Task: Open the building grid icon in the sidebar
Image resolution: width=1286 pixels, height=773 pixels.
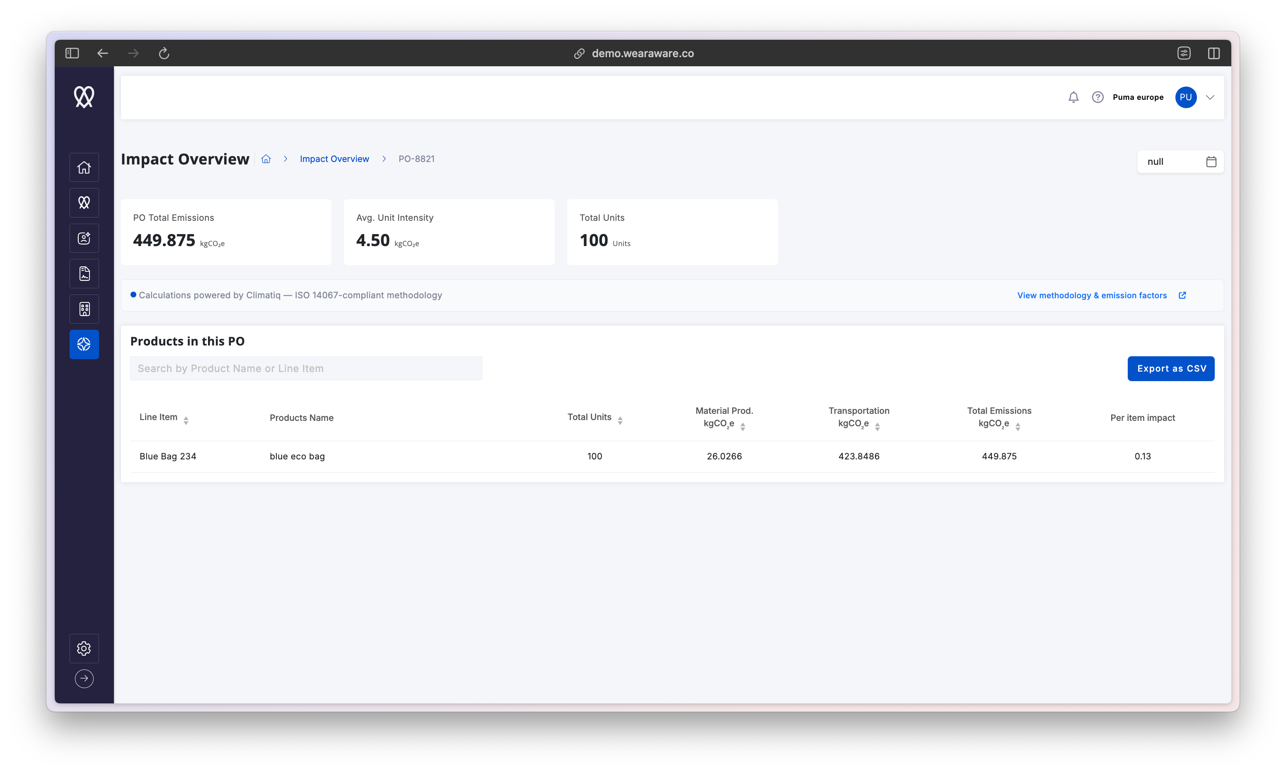Action: click(x=84, y=309)
